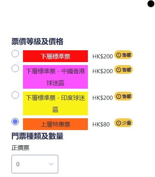Click the red 下層標準票 color label
Image resolution: width=155 pixels, height=177 pixels.
(55, 56)
